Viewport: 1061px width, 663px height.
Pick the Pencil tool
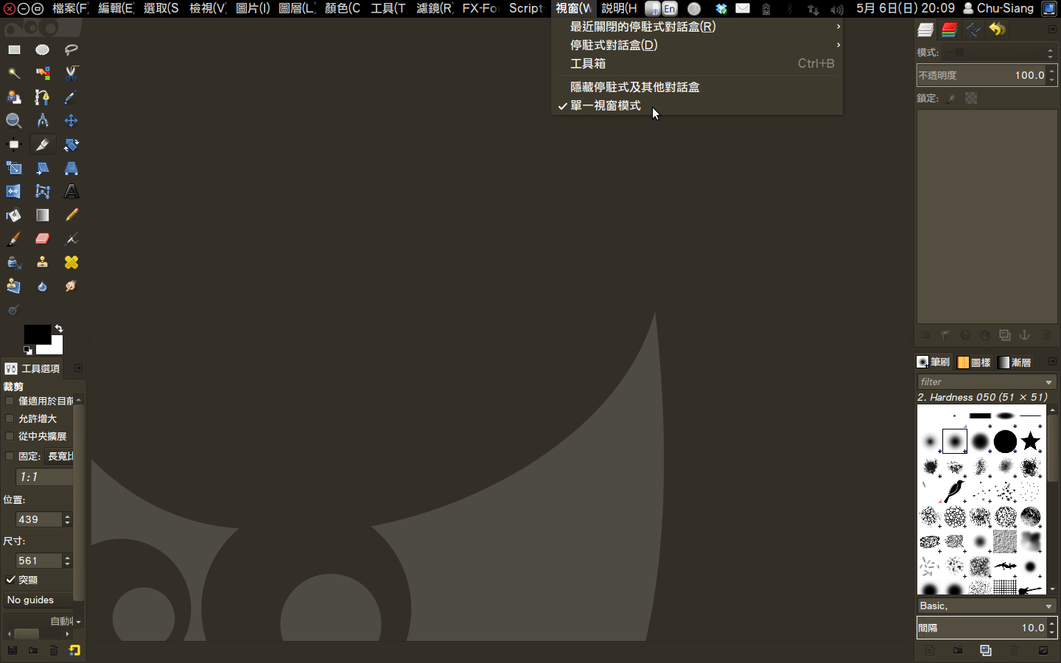tap(71, 215)
